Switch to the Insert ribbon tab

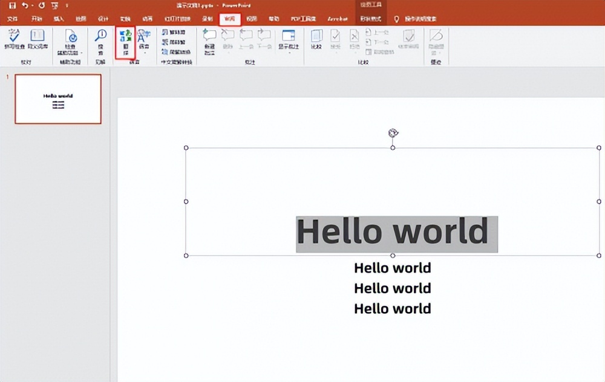click(x=59, y=19)
